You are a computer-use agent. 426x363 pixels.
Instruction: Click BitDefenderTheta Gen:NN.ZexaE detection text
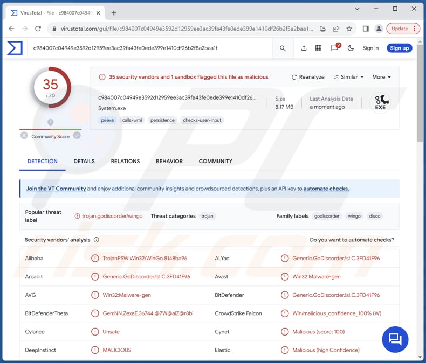point(148,313)
